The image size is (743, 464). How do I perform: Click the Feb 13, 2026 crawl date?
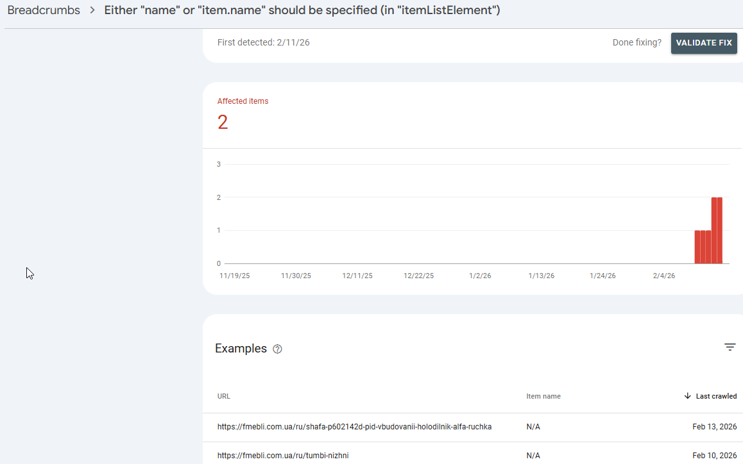(x=714, y=427)
